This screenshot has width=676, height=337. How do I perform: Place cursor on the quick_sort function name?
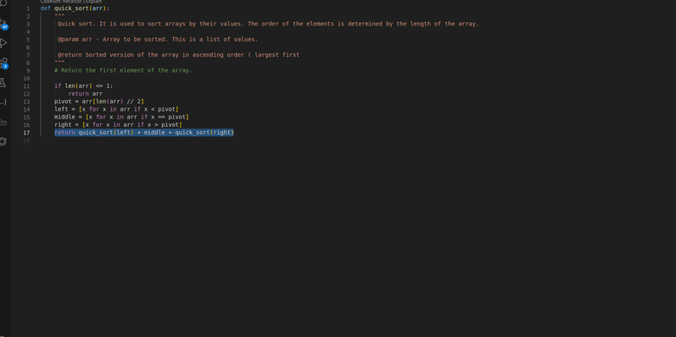coord(71,8)
